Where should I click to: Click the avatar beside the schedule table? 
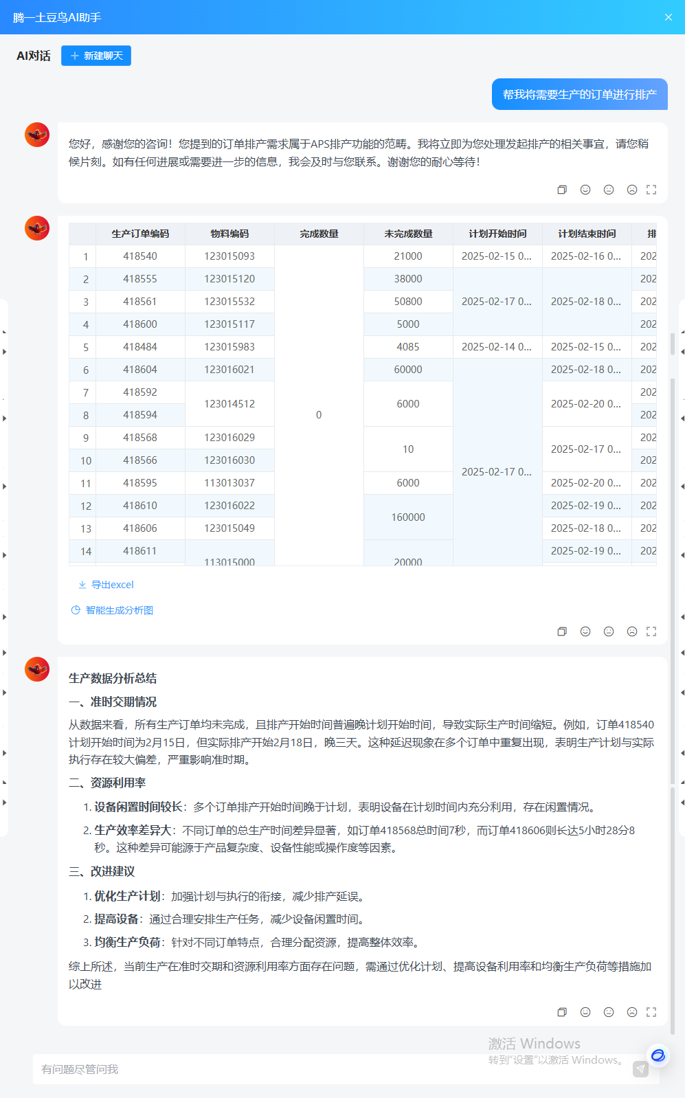(37, 228)
